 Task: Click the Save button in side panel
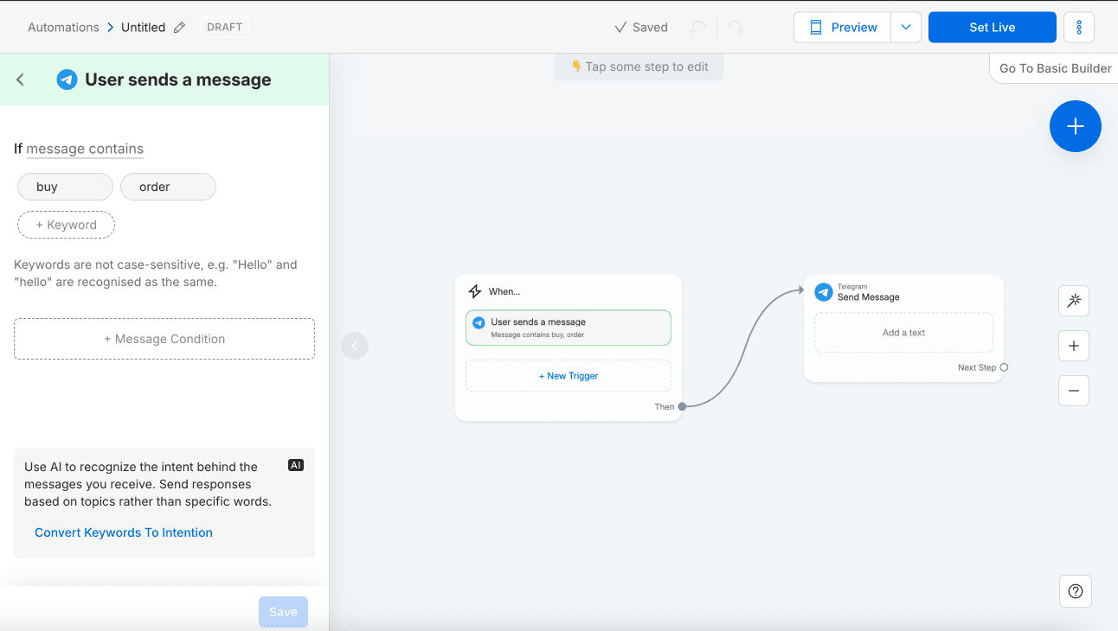click(283, 612)
